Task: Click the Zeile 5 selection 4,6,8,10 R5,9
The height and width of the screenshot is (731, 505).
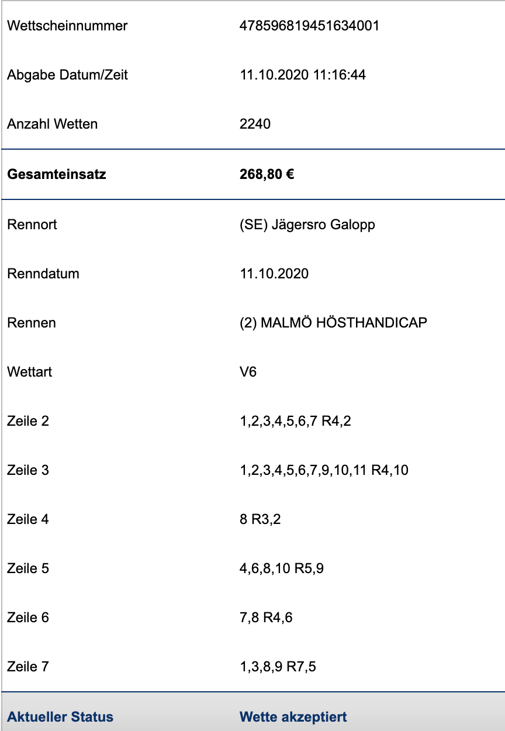Action: click(x=281, y=568)
